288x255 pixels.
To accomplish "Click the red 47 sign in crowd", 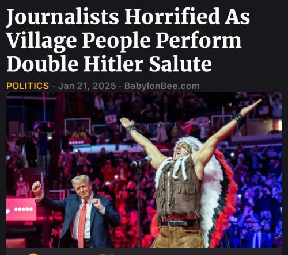I will click(x=111, y=119).
